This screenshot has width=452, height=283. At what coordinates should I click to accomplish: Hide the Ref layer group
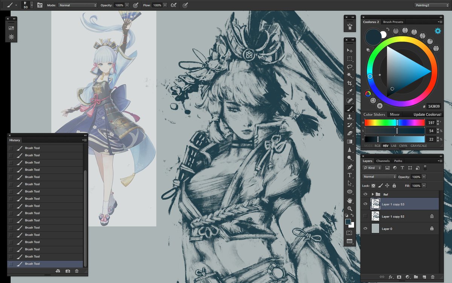point(365,194)
